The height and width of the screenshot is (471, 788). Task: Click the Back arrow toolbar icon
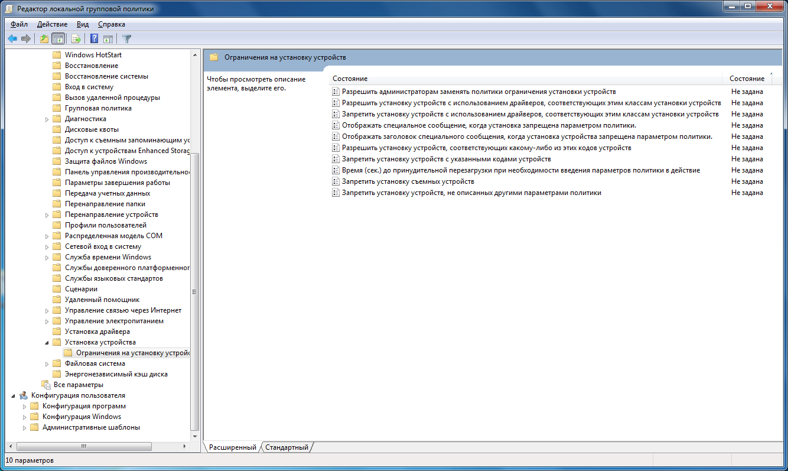pyautogui.click(x=12, y=39)
